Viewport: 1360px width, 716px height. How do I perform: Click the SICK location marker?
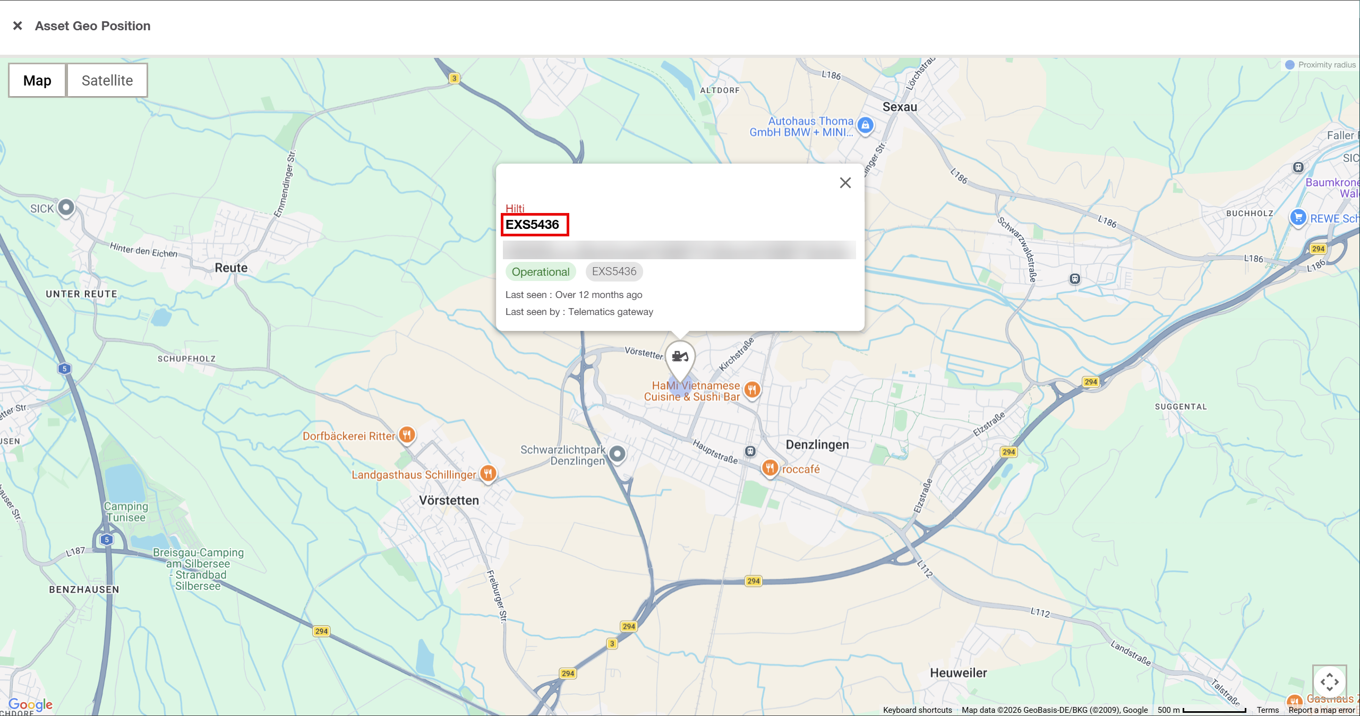click(66, 207)
